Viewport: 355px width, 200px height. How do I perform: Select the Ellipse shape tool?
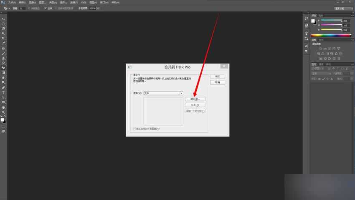coord(3,102)
